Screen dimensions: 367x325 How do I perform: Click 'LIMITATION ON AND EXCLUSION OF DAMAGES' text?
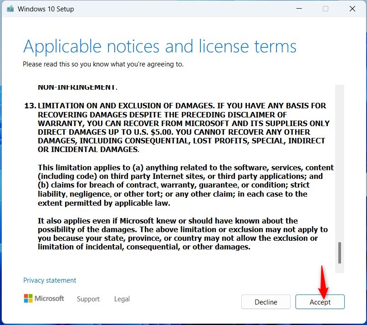[x=126, y=106]
